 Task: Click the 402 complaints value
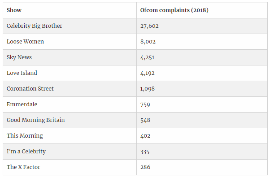click(145, 136)
